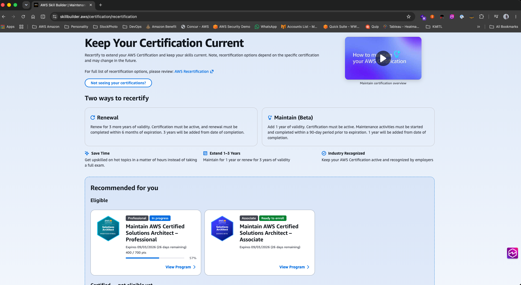View Program for Solutions Architect Associate
The width and height of the screenshot is (521, 285).
(x=294, y=267)
